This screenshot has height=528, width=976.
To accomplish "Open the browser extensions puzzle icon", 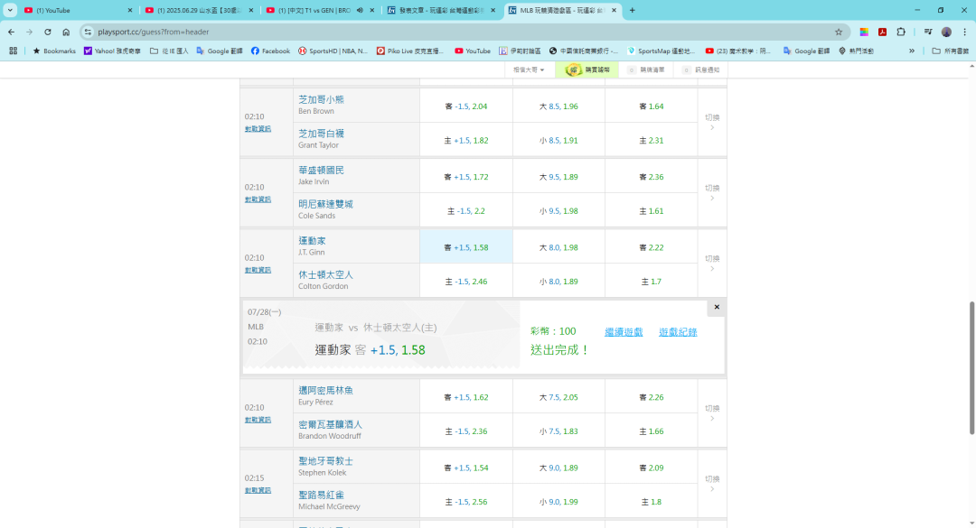I will coord(901,32).
